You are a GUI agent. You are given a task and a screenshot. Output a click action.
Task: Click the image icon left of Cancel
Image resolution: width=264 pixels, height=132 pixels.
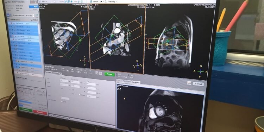click(189, 83)
